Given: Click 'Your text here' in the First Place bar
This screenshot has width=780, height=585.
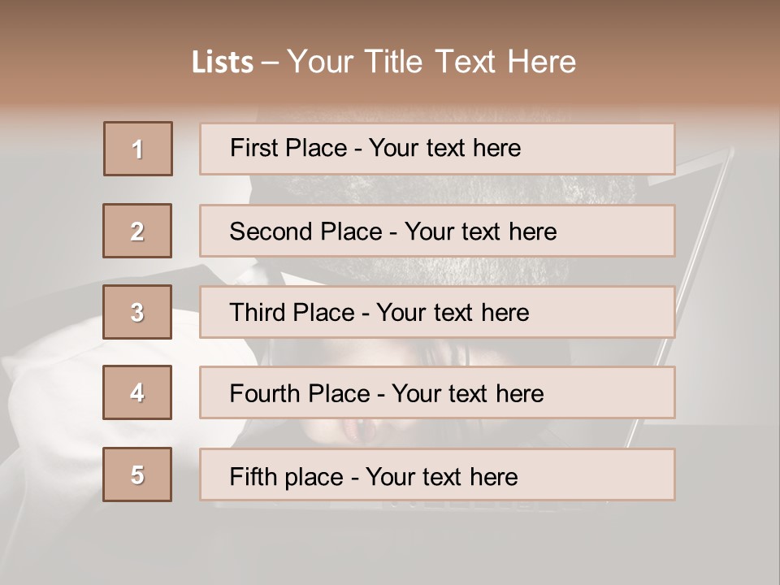Looking at the screenshot, I should 444,148.
